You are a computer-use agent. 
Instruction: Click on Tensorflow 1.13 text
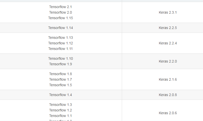(x=61, y=38)
